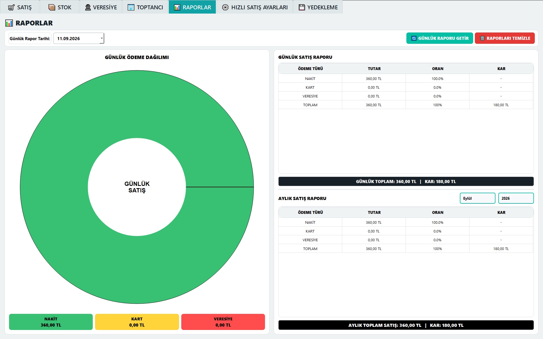Screen dimensions: 543x339
Task: Open the date dropdown arrow for 11.09.2026
Action: pos(102,38)
